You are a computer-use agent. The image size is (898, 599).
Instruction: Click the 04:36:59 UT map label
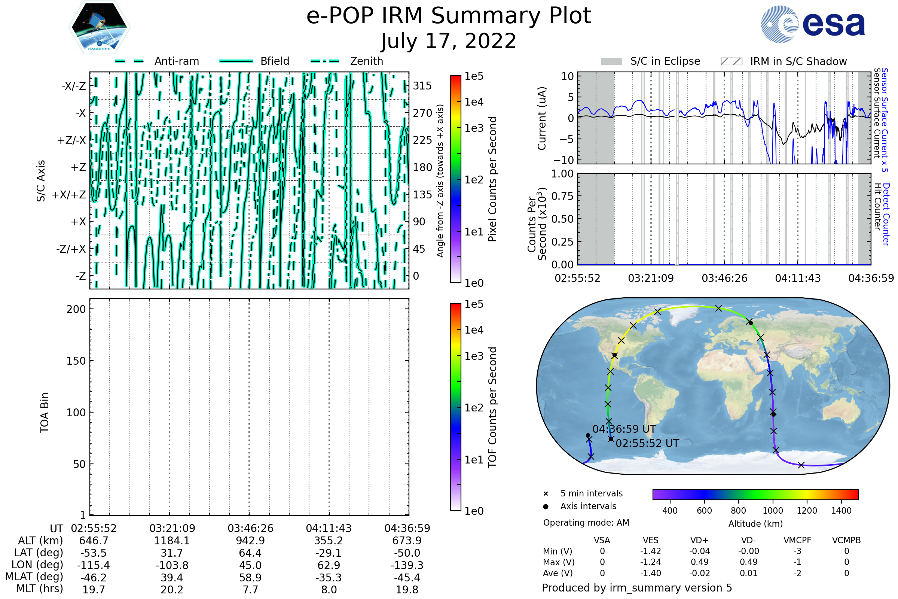click(624, 429)
